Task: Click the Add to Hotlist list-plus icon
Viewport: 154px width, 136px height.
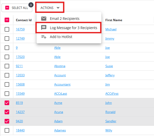Action: click(x=44, y=37)
